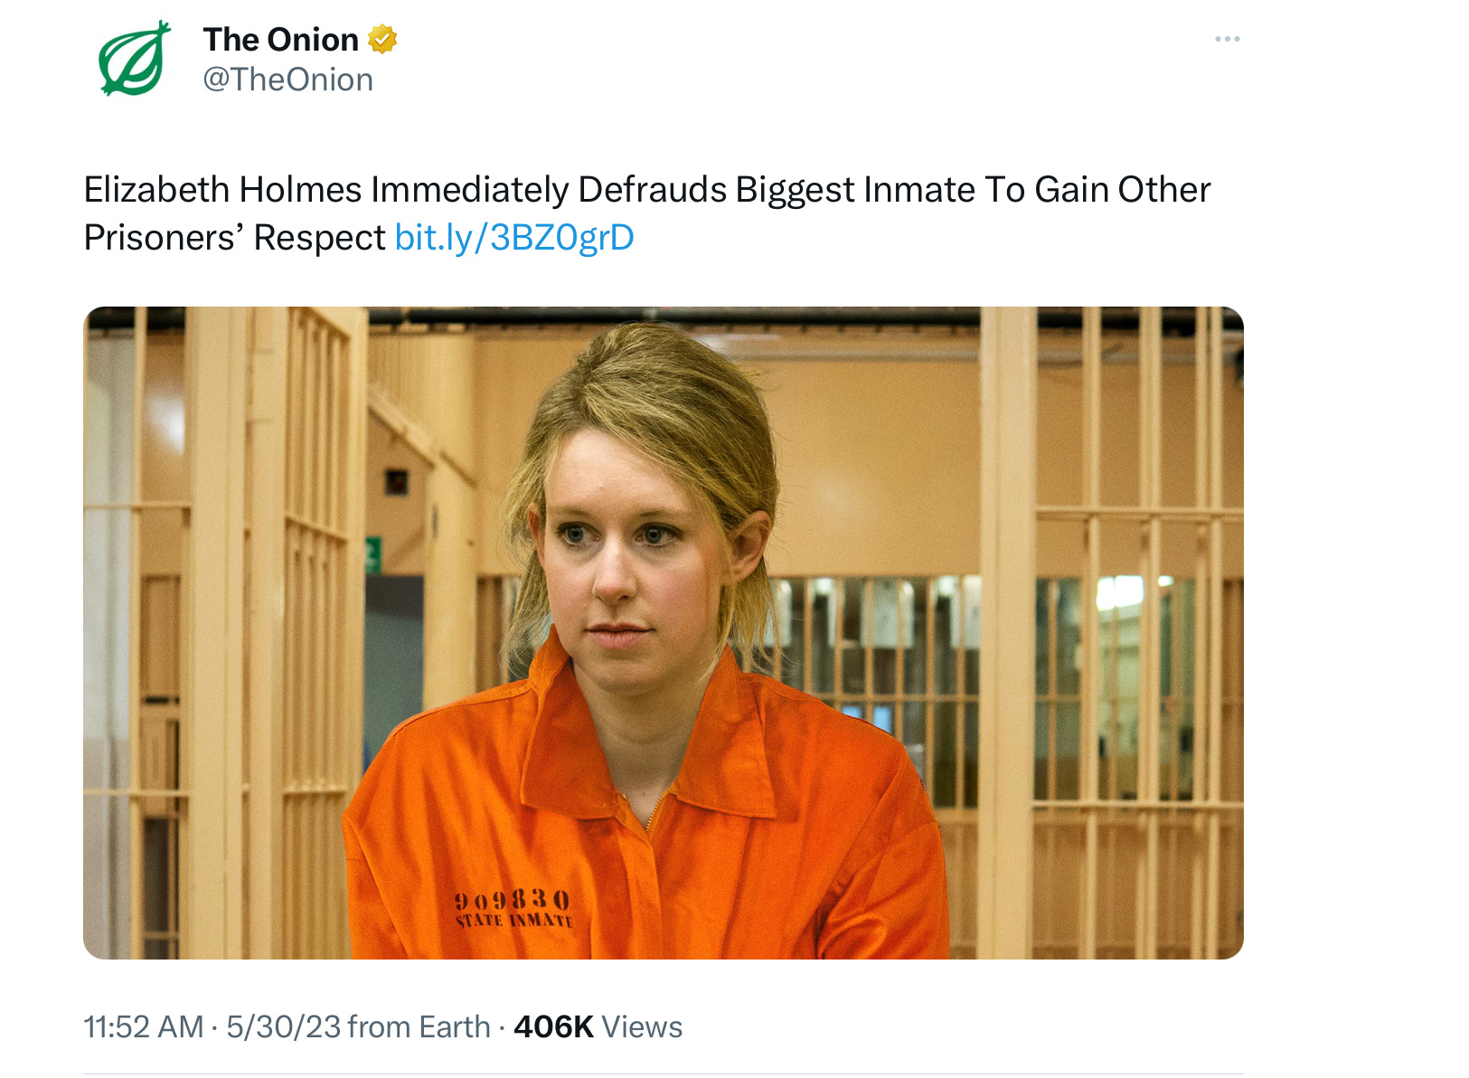Image resolution: width=1469 pixels, height=1078 pixels.
Task: Open the three-dot more options menu
Action: coord(1227,39)
